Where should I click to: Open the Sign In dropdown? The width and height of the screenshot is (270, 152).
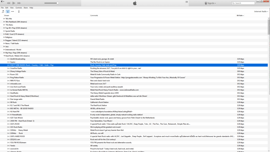[x=212, y=3]
